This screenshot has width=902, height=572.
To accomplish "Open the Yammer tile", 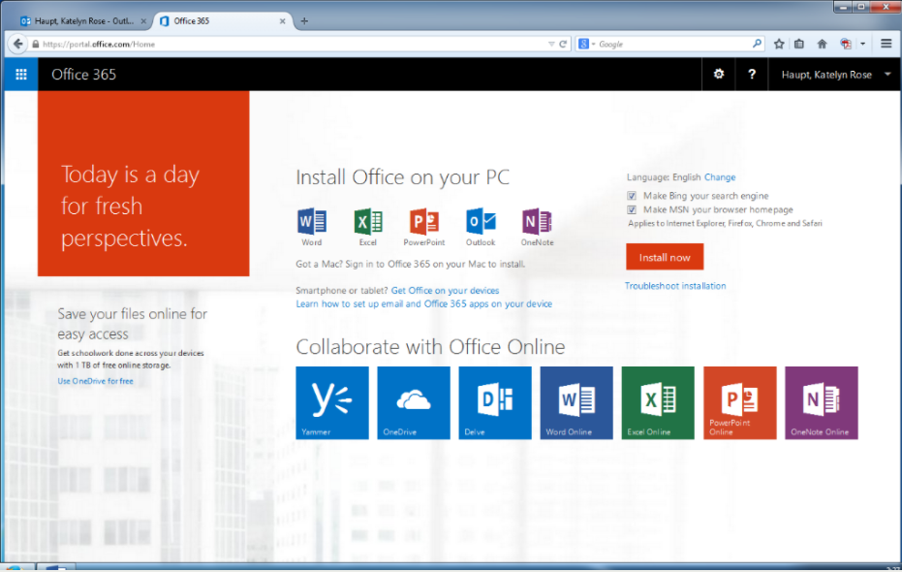I will tap(332, 402).
